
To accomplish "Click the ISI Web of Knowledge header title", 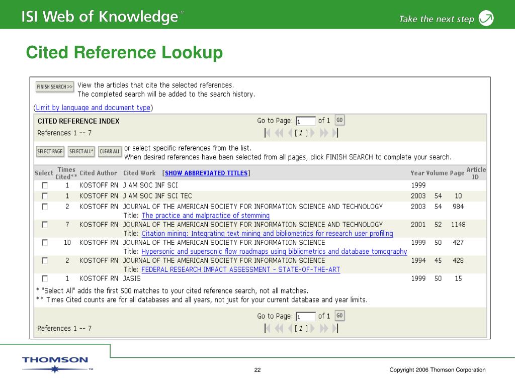I will pos(100,17).
